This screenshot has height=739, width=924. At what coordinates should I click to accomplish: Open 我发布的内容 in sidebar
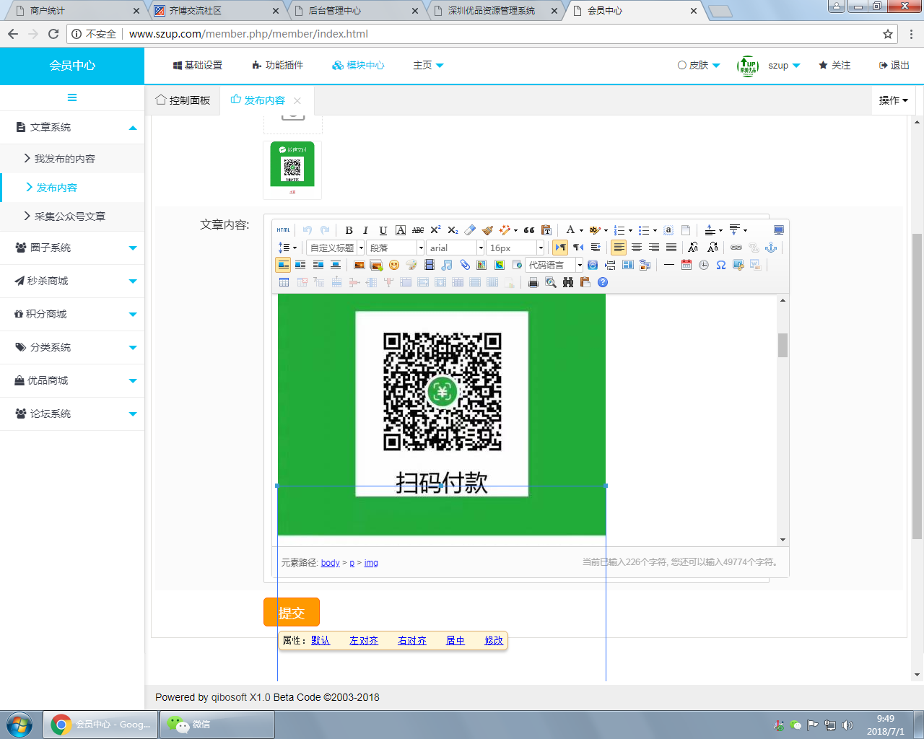pos(65,159)
